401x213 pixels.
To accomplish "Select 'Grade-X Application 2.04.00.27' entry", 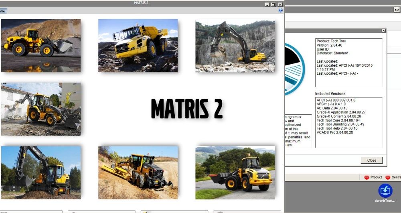I will coord(341,112).
